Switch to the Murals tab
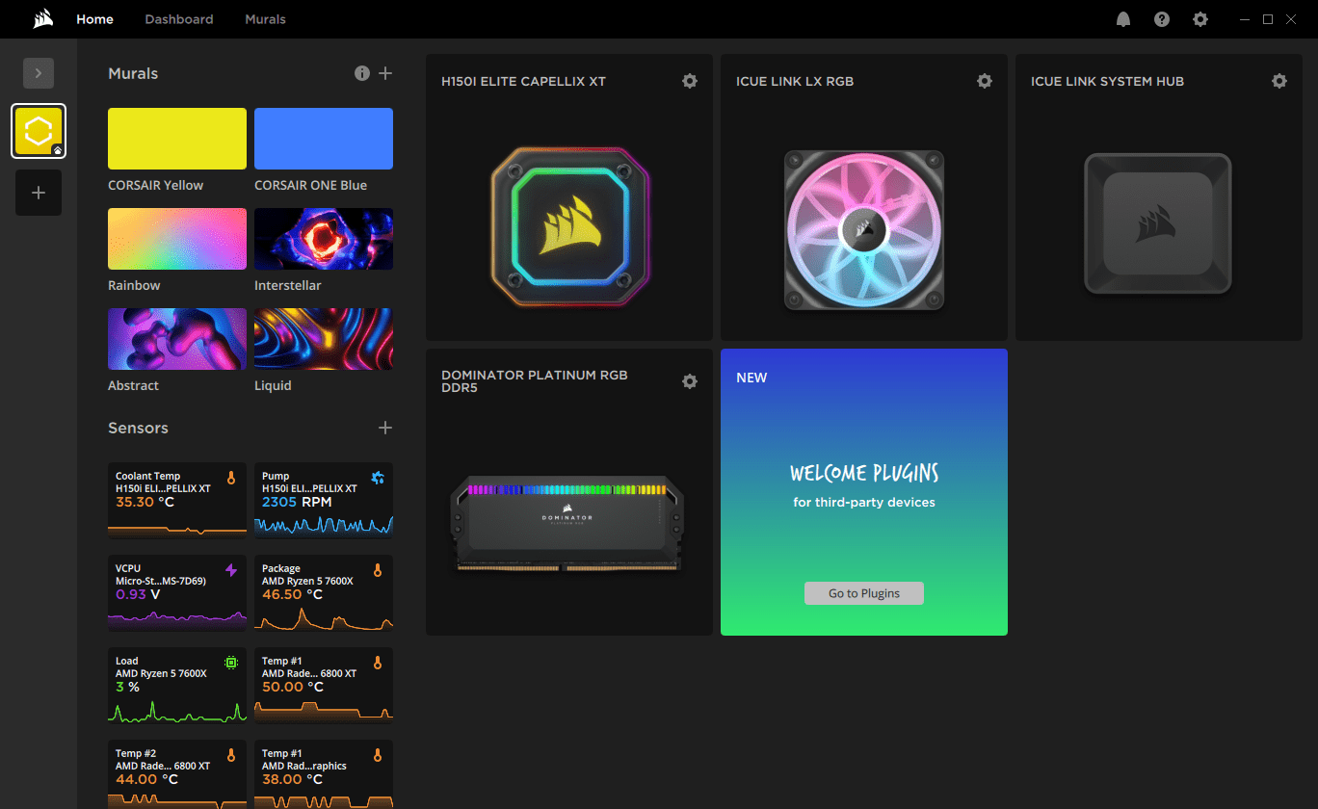The height and width of the screenshot is (809, 1318). tap(265, 19)
